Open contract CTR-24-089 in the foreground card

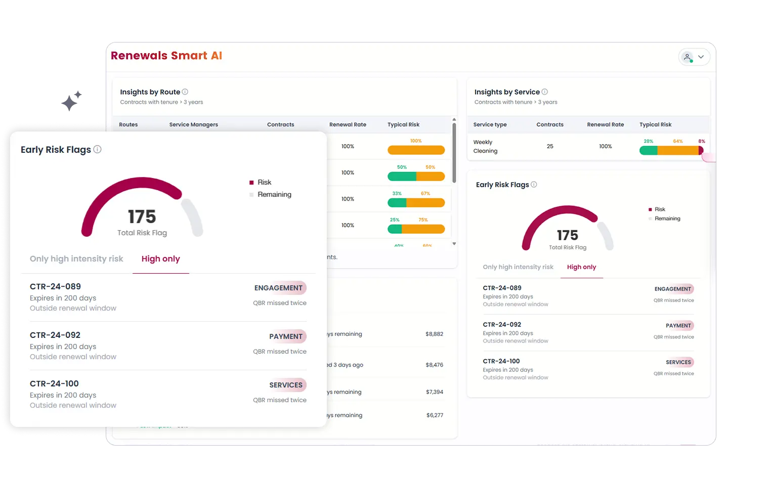coord(55,286)
